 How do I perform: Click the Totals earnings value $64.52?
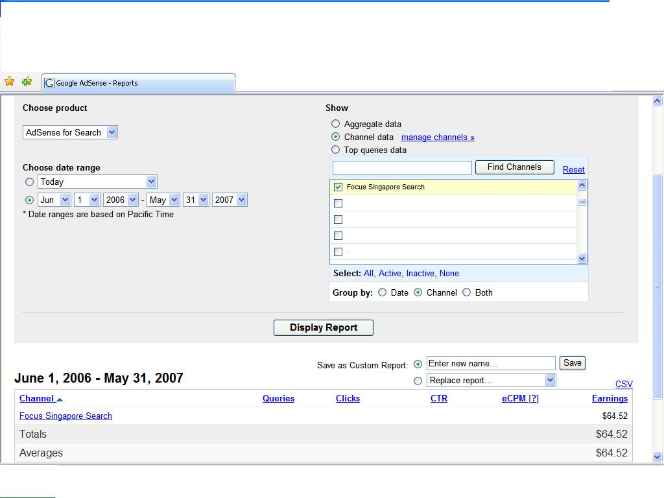tap(611, 434)
